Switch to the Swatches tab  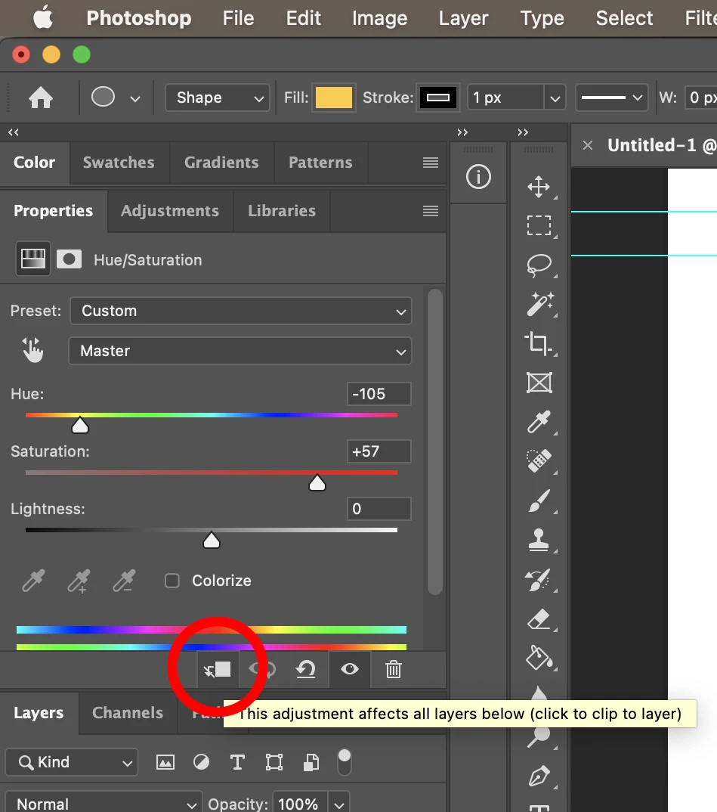coord(119,162)
